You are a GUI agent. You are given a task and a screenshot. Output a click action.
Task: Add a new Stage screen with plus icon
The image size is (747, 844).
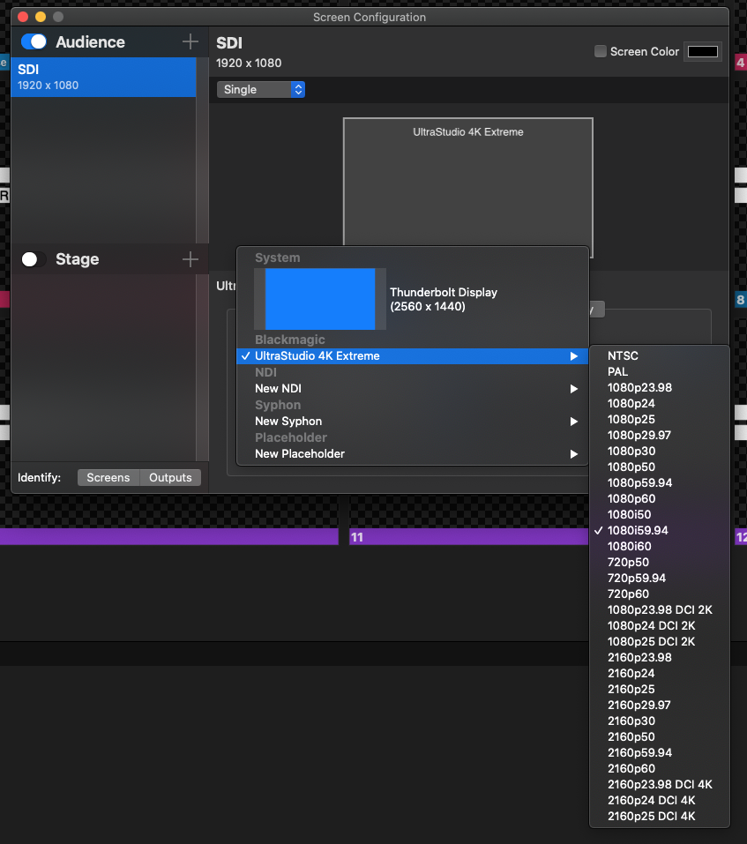[190, 259]
